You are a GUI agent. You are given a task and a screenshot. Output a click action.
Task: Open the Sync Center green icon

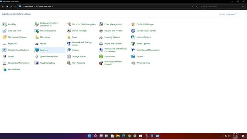(x=101, y=56)
